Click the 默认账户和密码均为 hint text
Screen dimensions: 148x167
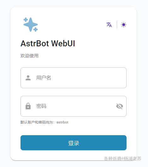click(37, 122)
